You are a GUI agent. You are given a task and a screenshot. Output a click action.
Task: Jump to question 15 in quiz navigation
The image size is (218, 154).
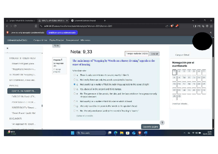[174, 84]
